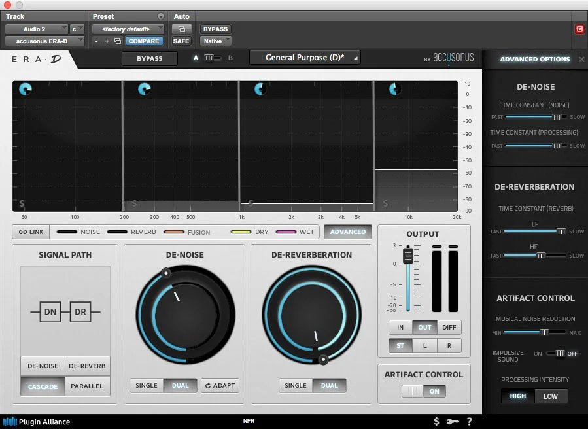Open General Purpose (D) preset menu
Viewport: 588px width, 429px height.
pos(305,58)
